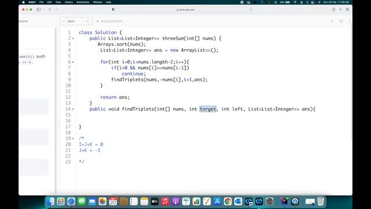Click the editor info 'i' icon
The image size is (371, 209).
click(x=332, y=21)
